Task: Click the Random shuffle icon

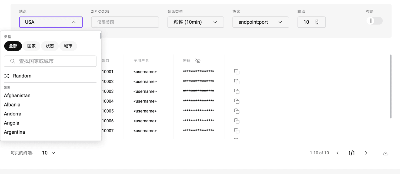Action: click(x=7, y=76)
